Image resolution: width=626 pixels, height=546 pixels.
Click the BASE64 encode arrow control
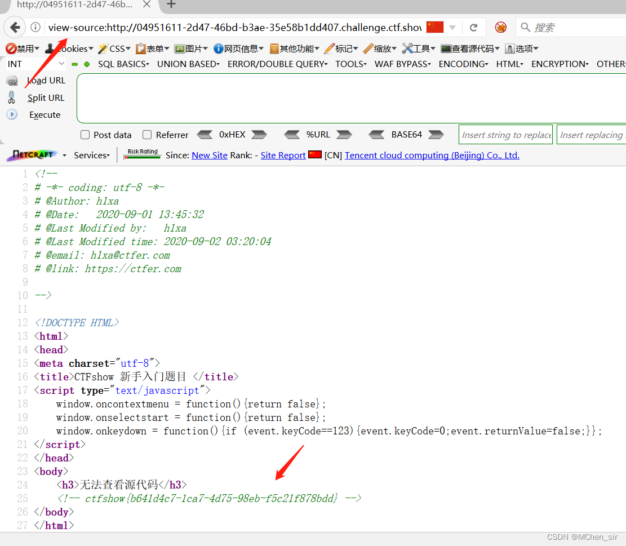click(x=436, y=135)
